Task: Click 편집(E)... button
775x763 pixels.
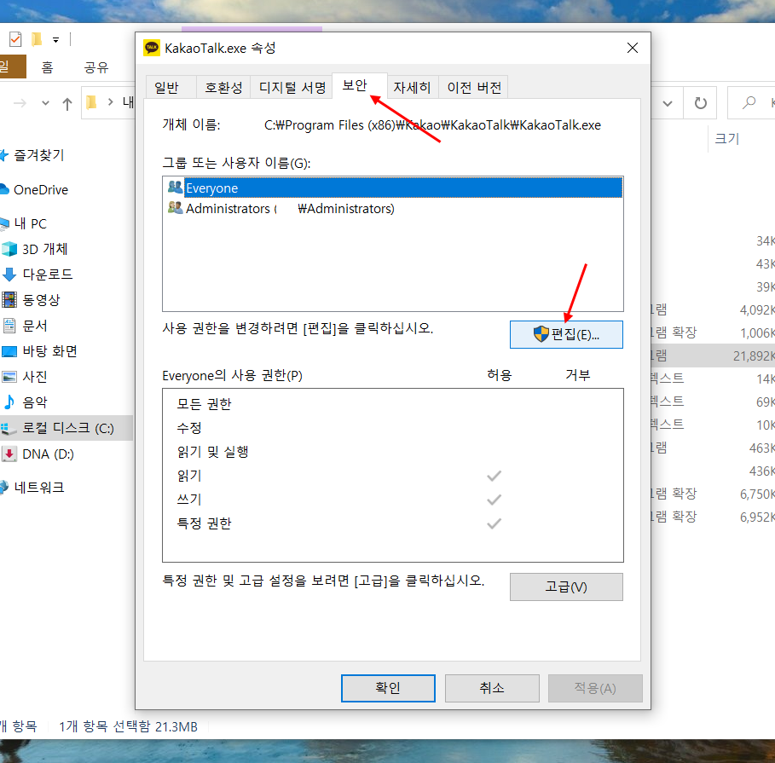Action: pyautogui.click(x=566, y=334)
